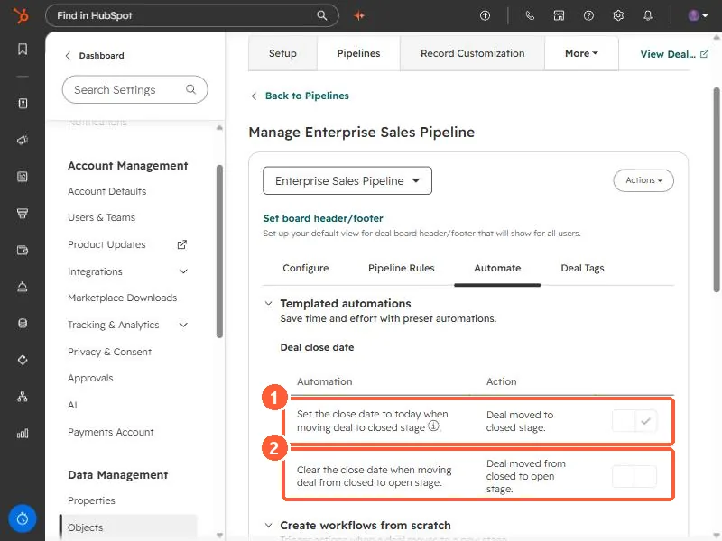Expand the Tracking & Analytics section

(183, 325)
